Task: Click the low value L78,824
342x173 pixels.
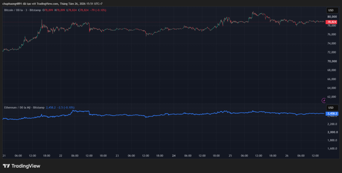Action: click(71, 10)
